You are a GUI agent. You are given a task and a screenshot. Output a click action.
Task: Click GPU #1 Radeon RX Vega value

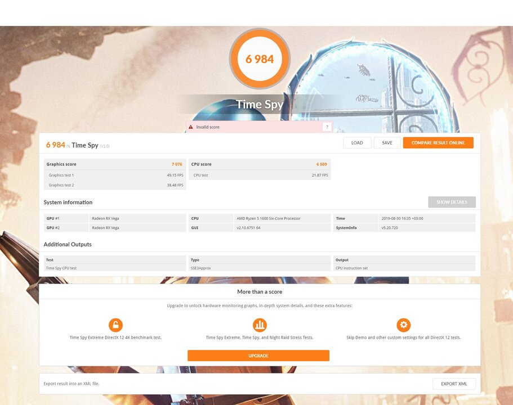point(105,218)
